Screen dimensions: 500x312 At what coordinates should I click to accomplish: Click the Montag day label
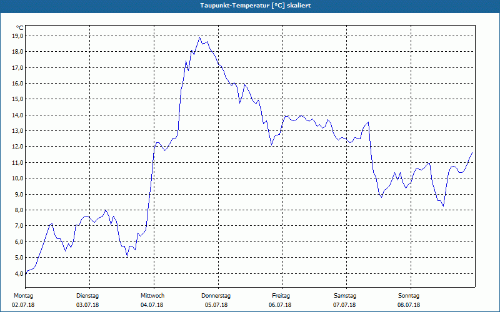pos(23,296)
